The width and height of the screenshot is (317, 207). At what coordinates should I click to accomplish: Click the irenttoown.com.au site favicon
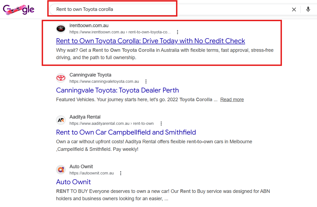tap(61, 28)
